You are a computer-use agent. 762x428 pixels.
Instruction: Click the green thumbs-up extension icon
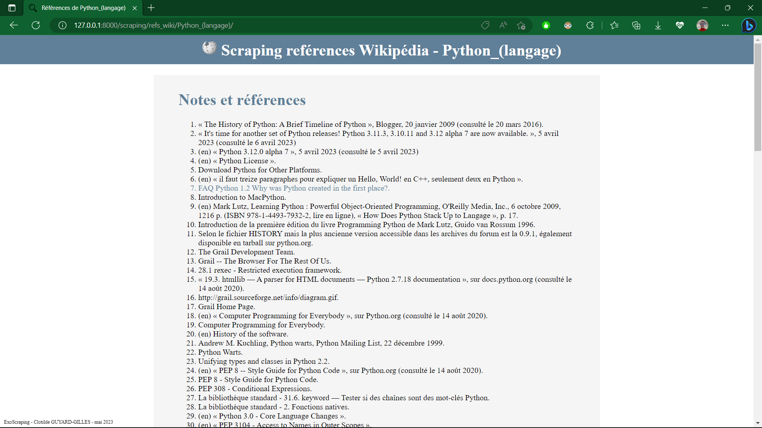[x=546, y=25]
